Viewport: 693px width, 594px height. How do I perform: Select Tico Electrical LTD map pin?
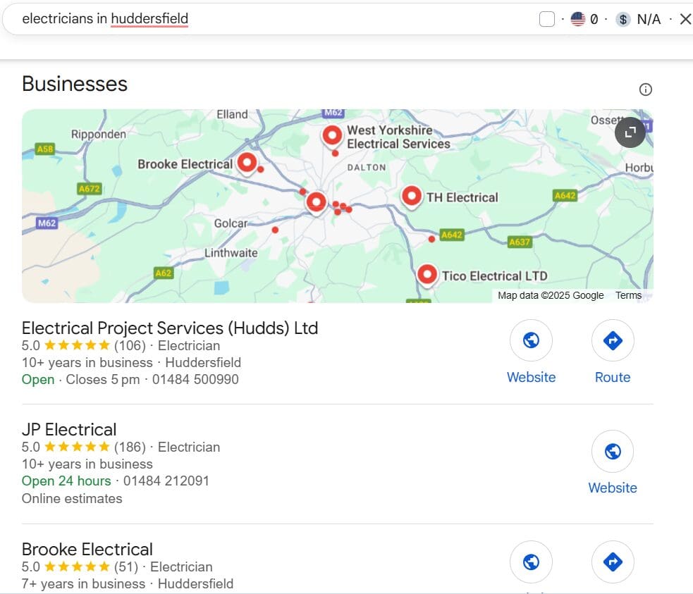point(427,273)
